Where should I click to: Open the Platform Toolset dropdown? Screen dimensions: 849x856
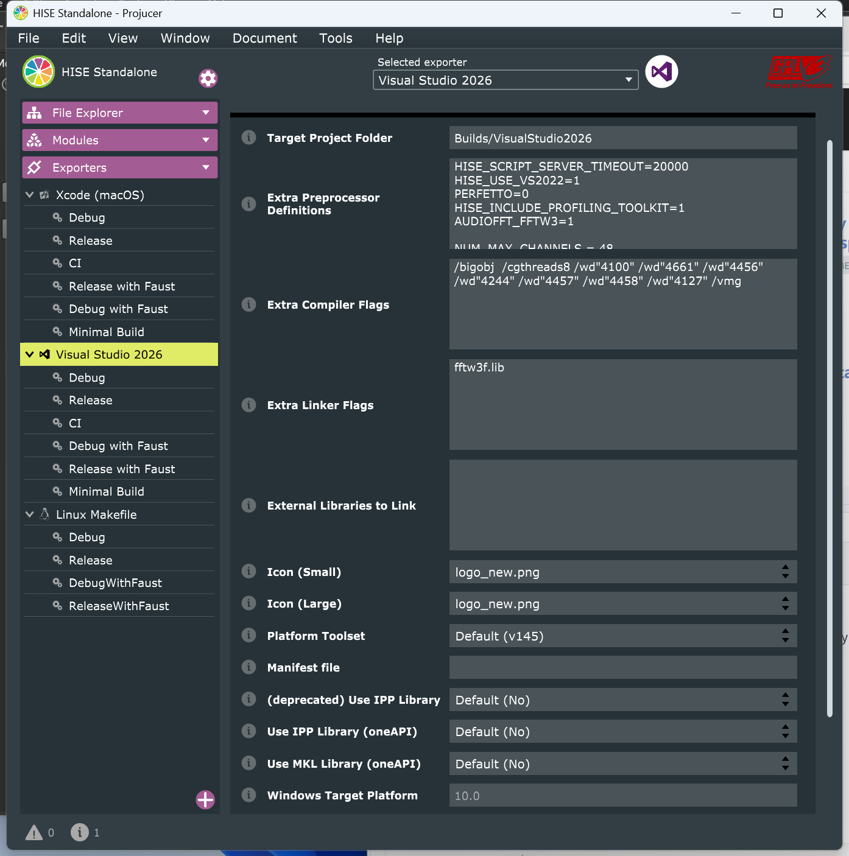[x=622, y=636]
